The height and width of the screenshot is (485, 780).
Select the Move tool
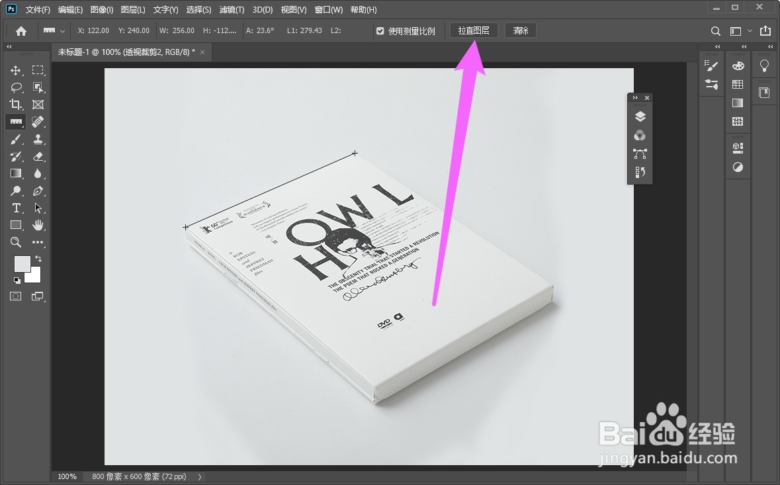click(x=15, y=70)
